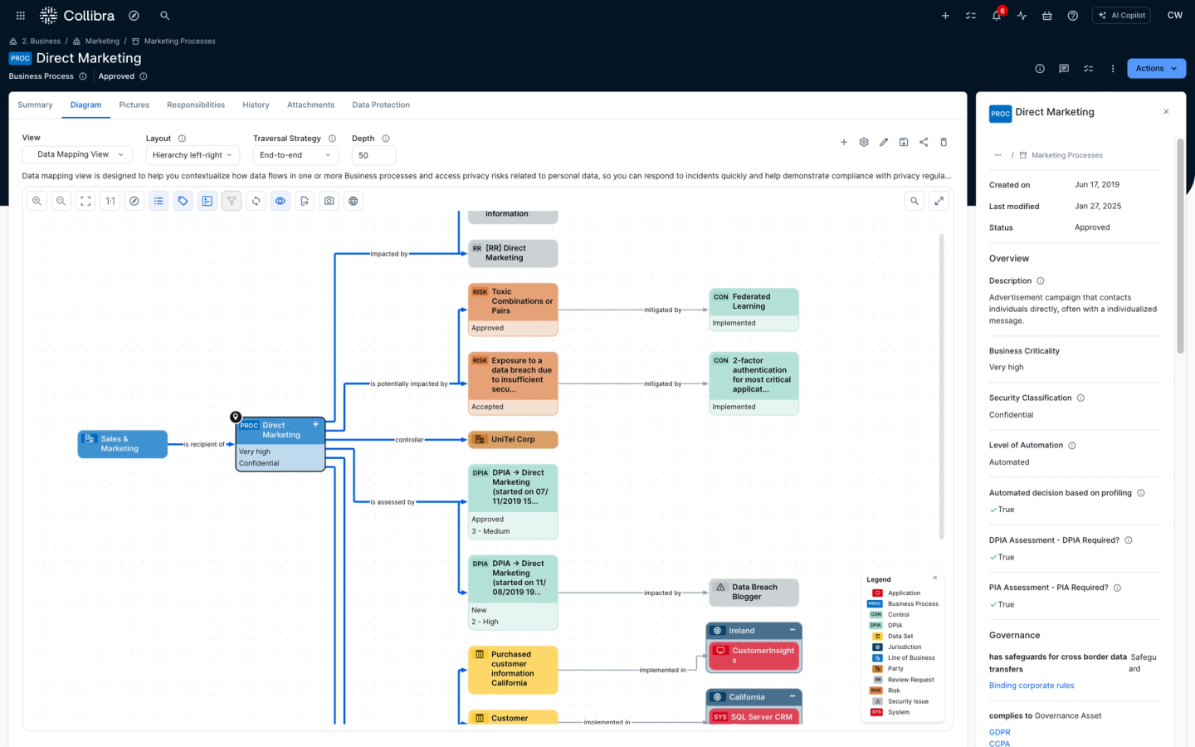This screenshot has height=747, width=1195.
Task: Toggle the eye visibility button in toolbar
Action: click(x=280, y=201)
